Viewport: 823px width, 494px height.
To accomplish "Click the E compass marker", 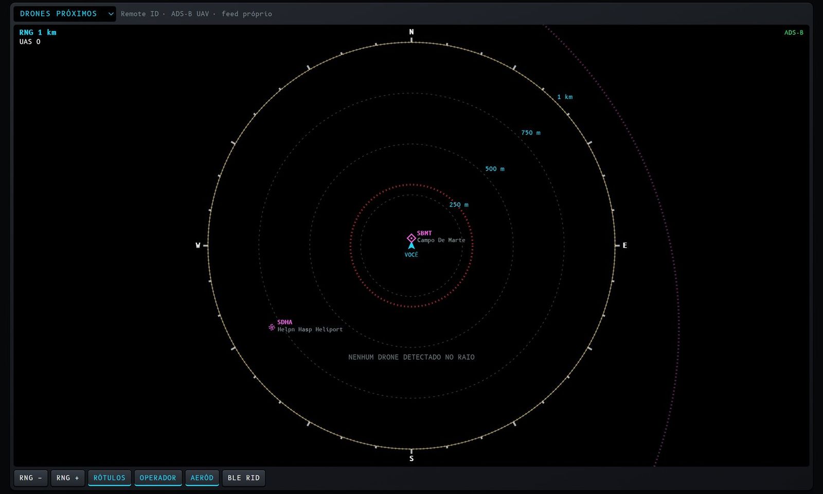I will pos(625,246).
